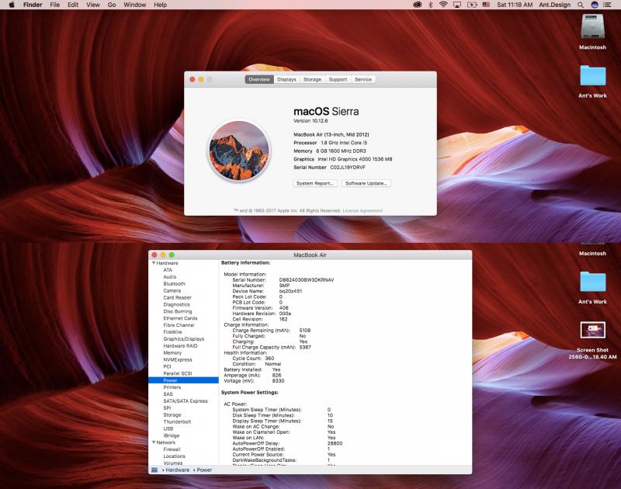The width and height of the screenshot is (621, 489).
Task: Open the Finder menu
Action: coord(33,5)
